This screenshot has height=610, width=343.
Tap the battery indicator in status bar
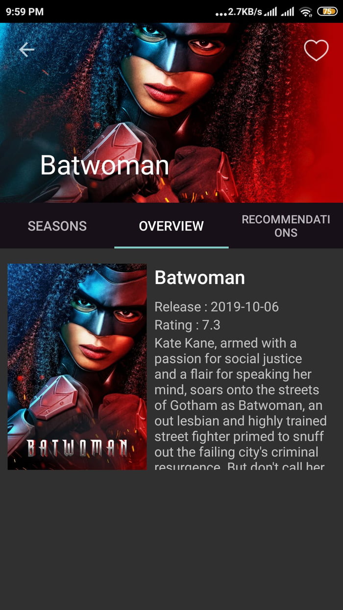(x=327, y=11)
